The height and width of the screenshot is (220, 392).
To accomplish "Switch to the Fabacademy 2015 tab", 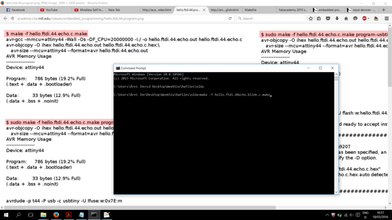I will pos(293,10).
